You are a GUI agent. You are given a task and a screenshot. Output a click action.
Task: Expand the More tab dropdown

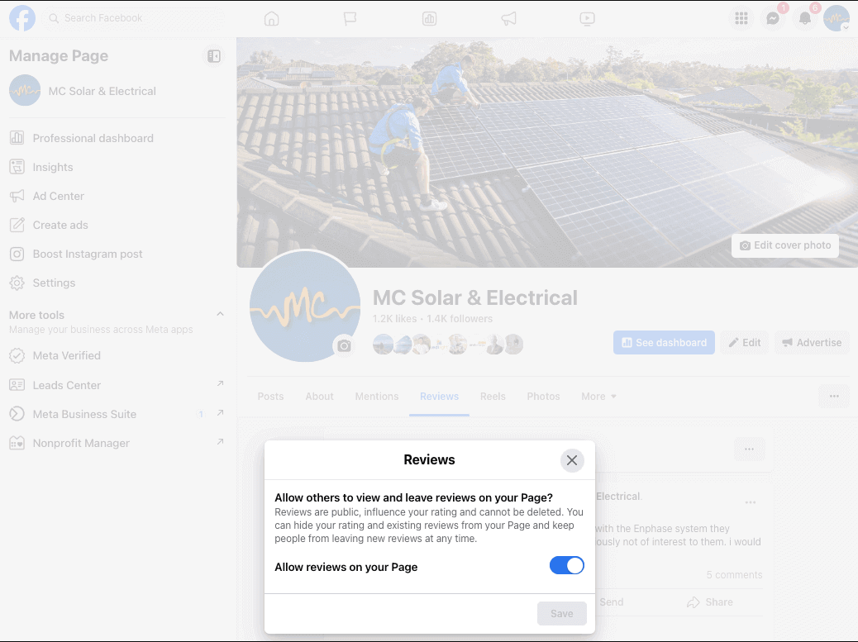point(598,397)
